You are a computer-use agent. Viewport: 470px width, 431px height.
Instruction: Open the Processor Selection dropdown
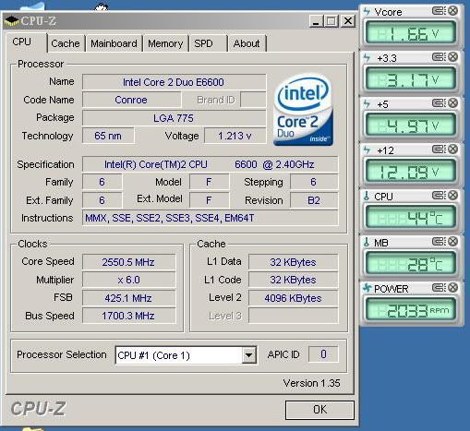click(x=249, y=355)
